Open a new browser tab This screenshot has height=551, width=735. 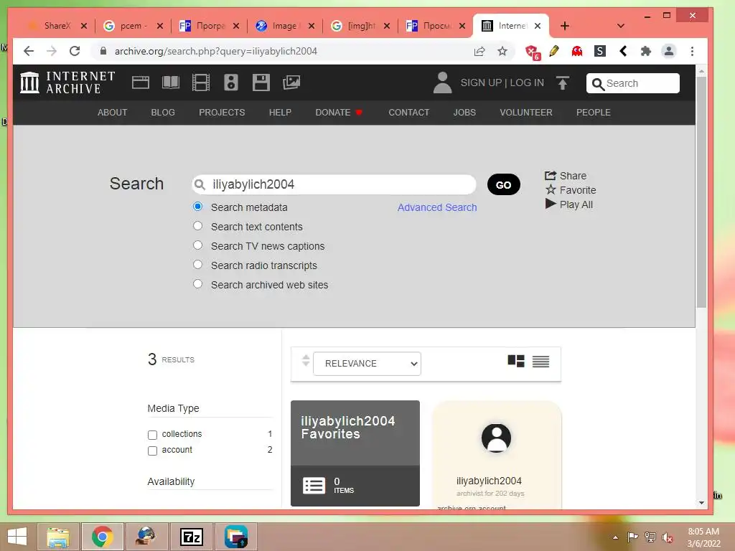coord(565,26)
